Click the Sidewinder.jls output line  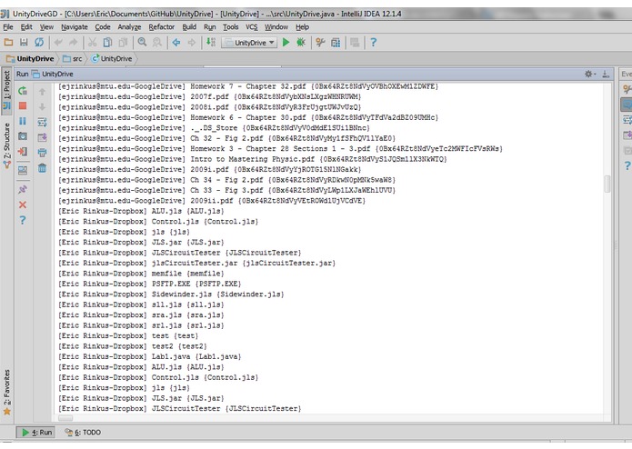point(171,294)
